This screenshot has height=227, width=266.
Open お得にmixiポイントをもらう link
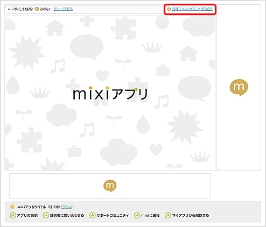pos(192,9)
